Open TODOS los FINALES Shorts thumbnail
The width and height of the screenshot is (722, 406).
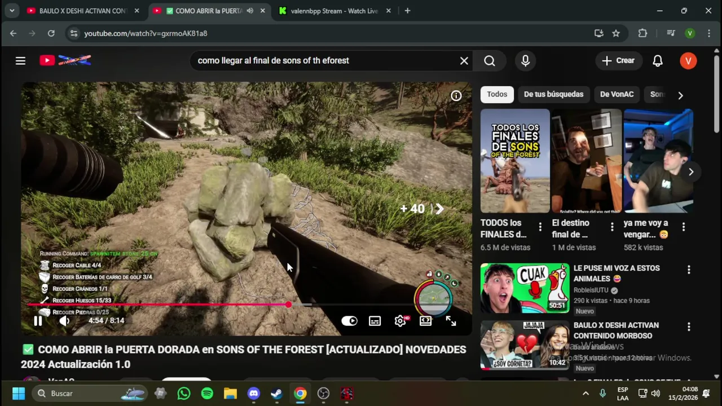[x=515, y=161]
